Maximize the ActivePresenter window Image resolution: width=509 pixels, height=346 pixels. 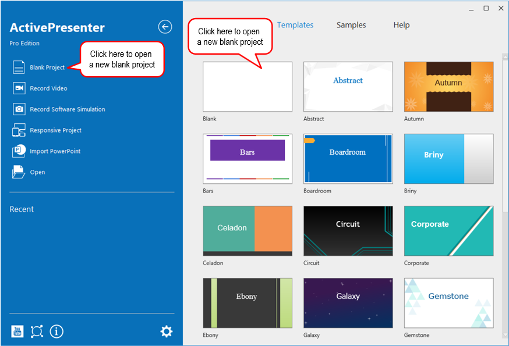tap(486, 8)
